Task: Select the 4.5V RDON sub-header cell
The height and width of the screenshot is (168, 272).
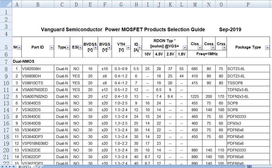Action: pyautogui.click(x=159, y=54)
